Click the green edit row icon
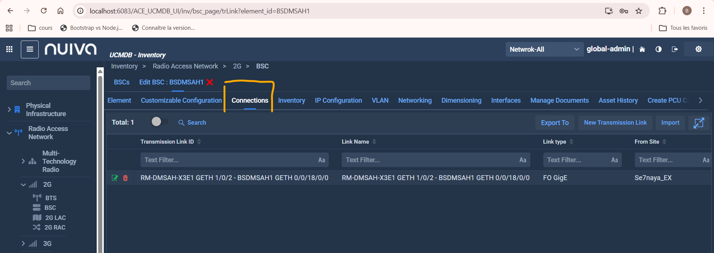Screen dimensions: 714x253 (115, 178)
